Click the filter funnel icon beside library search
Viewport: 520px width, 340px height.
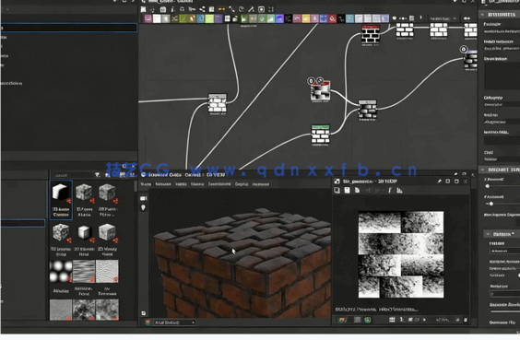click(x=97, y=175)
